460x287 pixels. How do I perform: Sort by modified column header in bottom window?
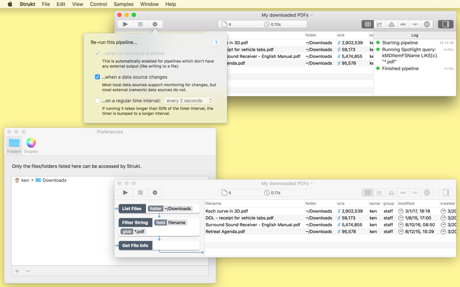pos(418,204)
